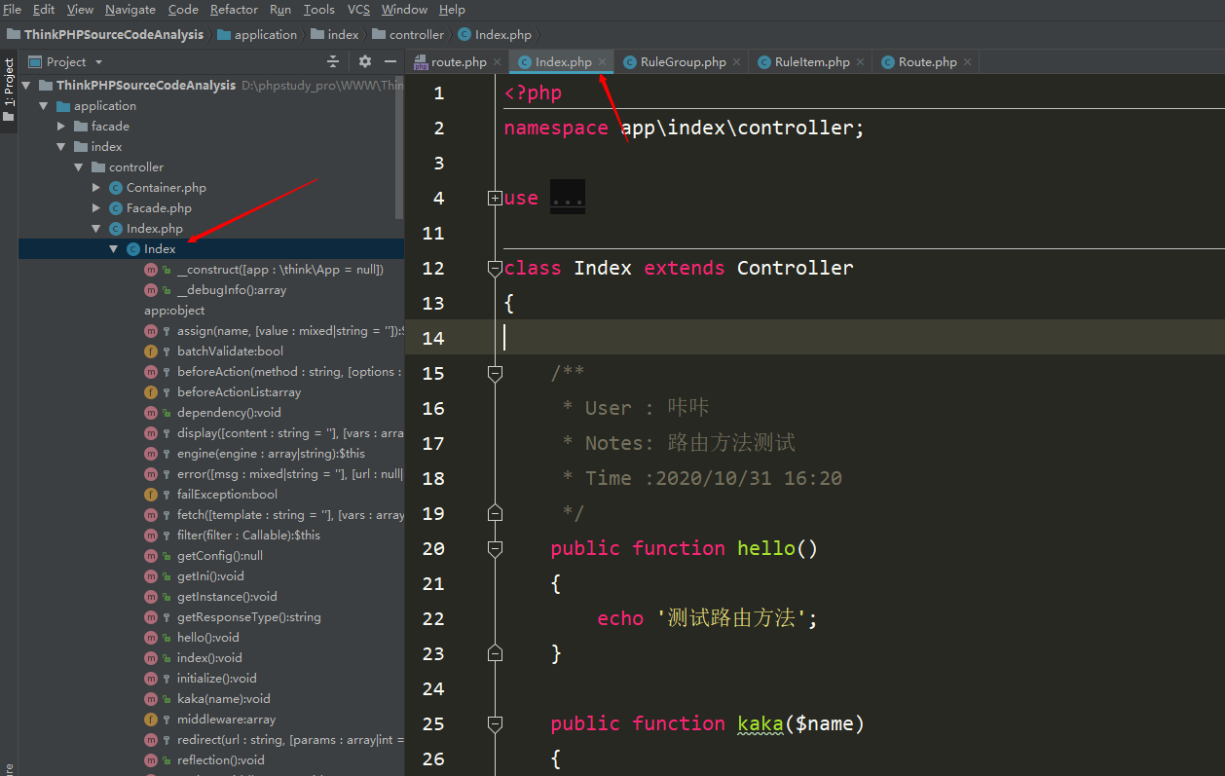
Task: Collapse the application folder in tree
Action: pos(44,106)
